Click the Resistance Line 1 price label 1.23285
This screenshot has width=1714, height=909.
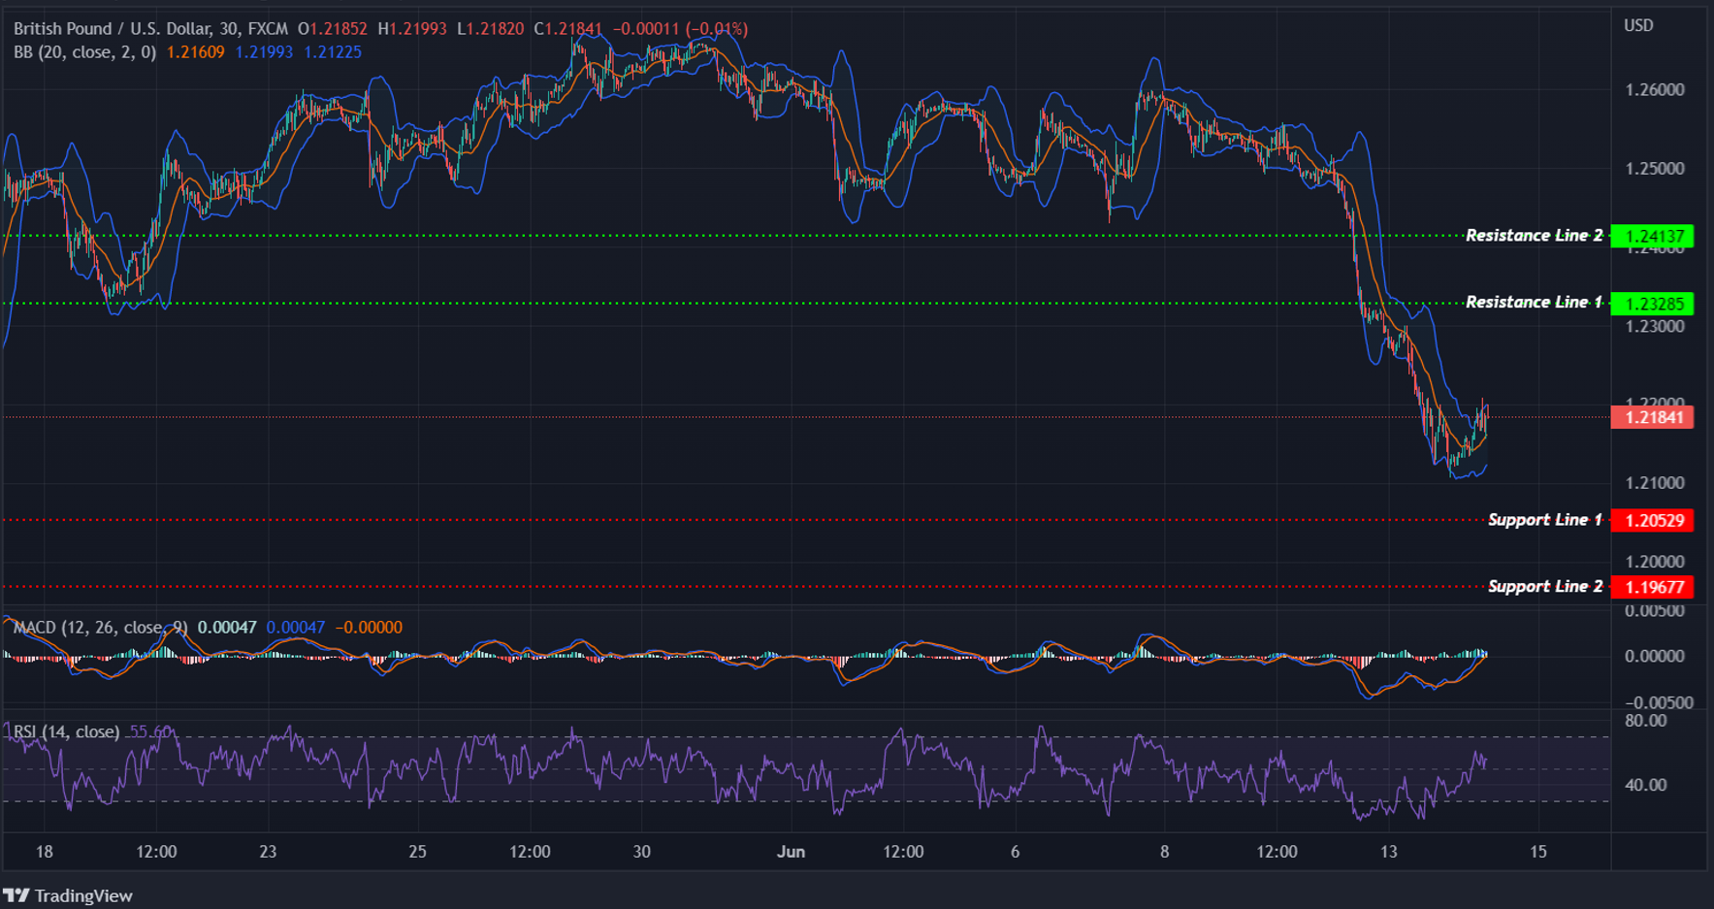coord(1654,303)
